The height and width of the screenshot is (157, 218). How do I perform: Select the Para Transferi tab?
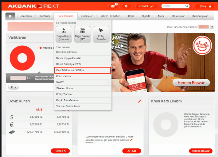[x=65, y=16]
